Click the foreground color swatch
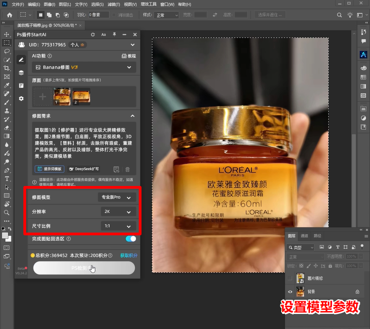Screen dimensions: 370x329 tap(5, 235)
